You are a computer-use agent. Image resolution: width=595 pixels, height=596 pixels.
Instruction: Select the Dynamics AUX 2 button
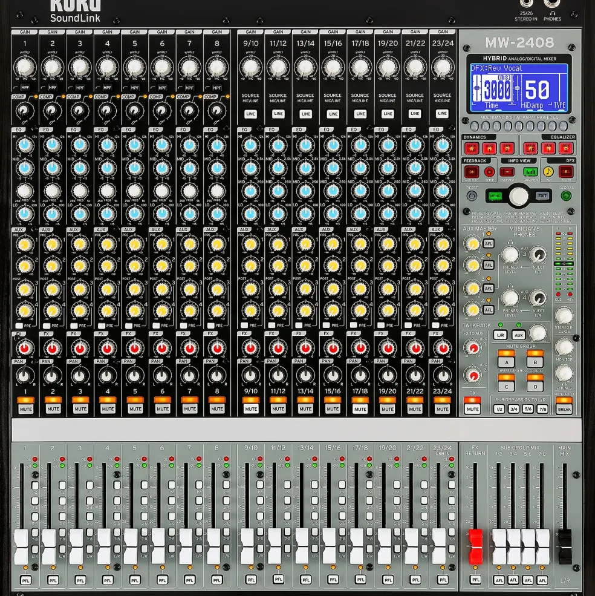[x=507, y=148]
